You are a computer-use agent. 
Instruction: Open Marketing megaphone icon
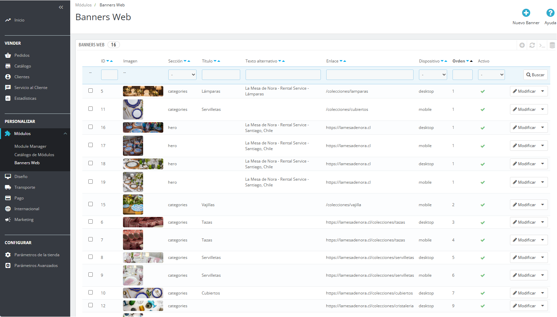click(8, 220)
